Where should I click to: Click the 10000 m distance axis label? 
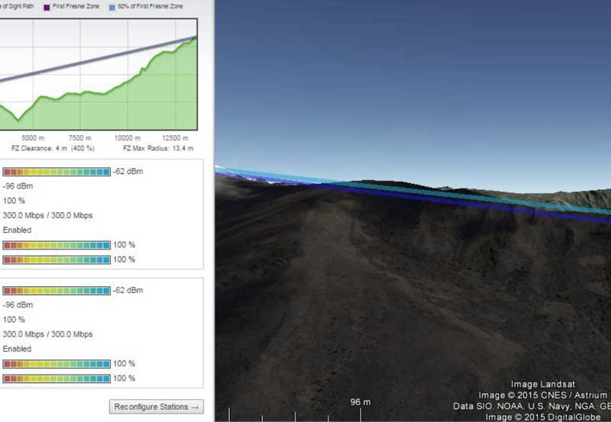(x=126, y=138)
